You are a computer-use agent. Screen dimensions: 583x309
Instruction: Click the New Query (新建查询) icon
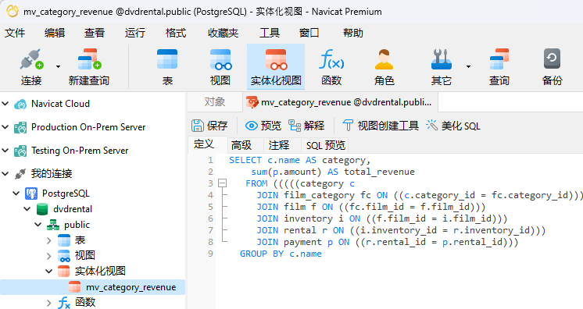pos(89,59)
